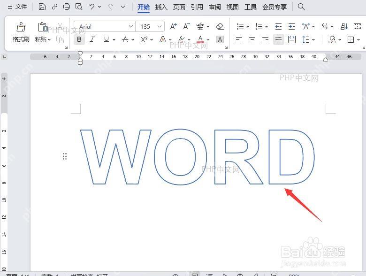Select align left
Image resolution: width=366 pixels, height=276 pixels.
(x=239, y=39)
